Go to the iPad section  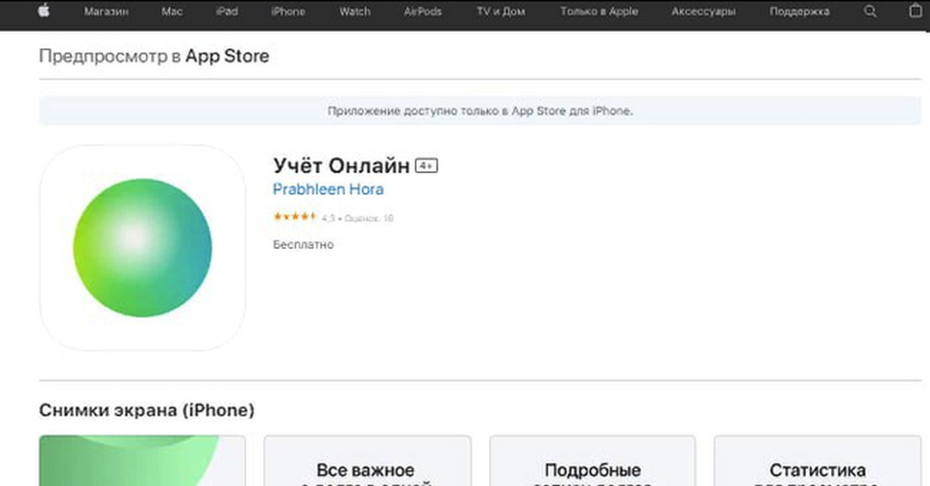click(227, 12)
